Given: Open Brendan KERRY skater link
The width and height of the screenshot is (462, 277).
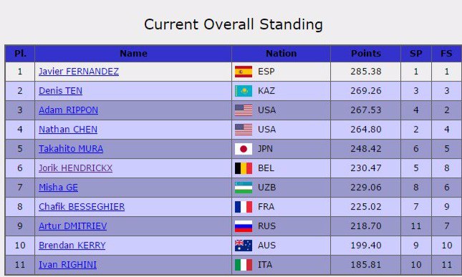Looking at the screenshot, I should [72, 246].
